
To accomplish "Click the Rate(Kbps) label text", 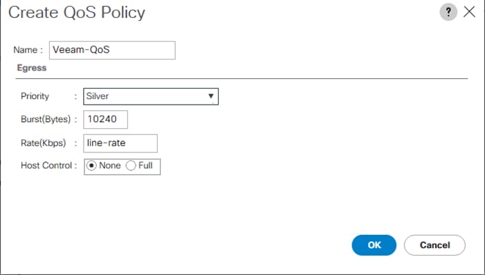I will (44, 143).
